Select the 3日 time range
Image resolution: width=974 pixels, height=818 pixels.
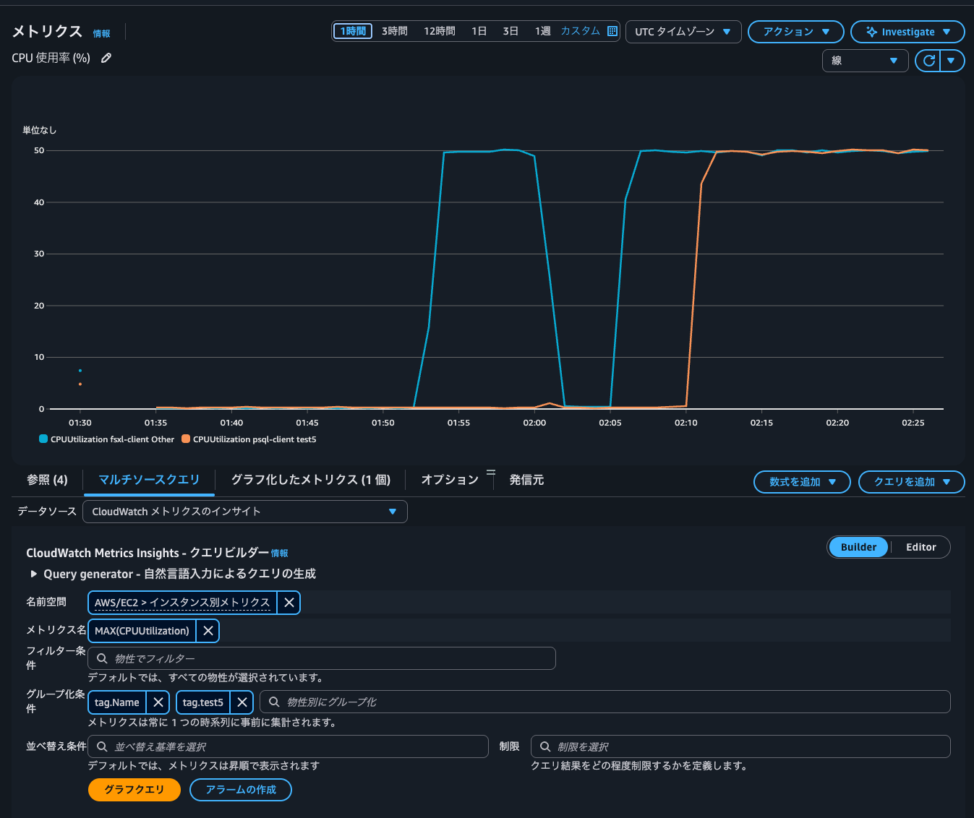click(x=511, y=31)
